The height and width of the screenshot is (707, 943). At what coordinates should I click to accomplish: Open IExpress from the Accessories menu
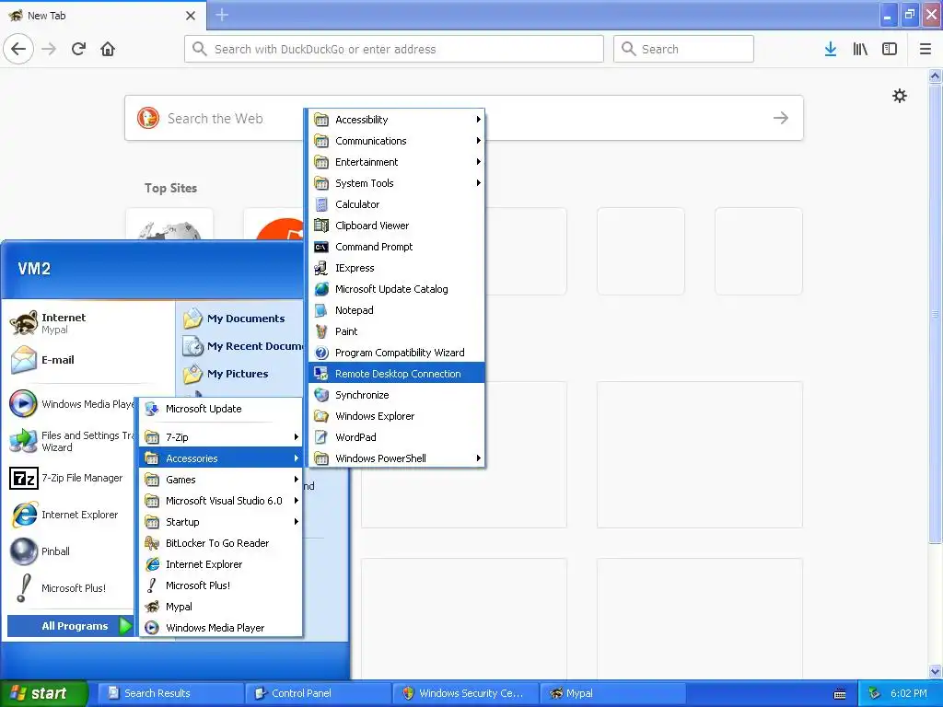pyautogui.click(x=396, y=268)
